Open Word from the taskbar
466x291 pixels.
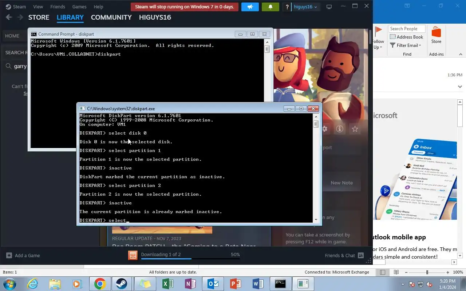258,284
